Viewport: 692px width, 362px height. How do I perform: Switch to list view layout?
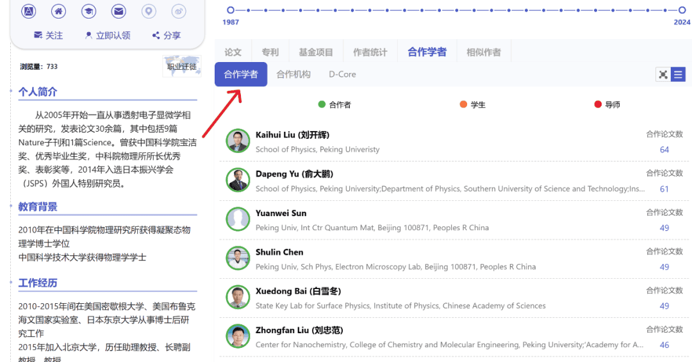click(678, 75)
